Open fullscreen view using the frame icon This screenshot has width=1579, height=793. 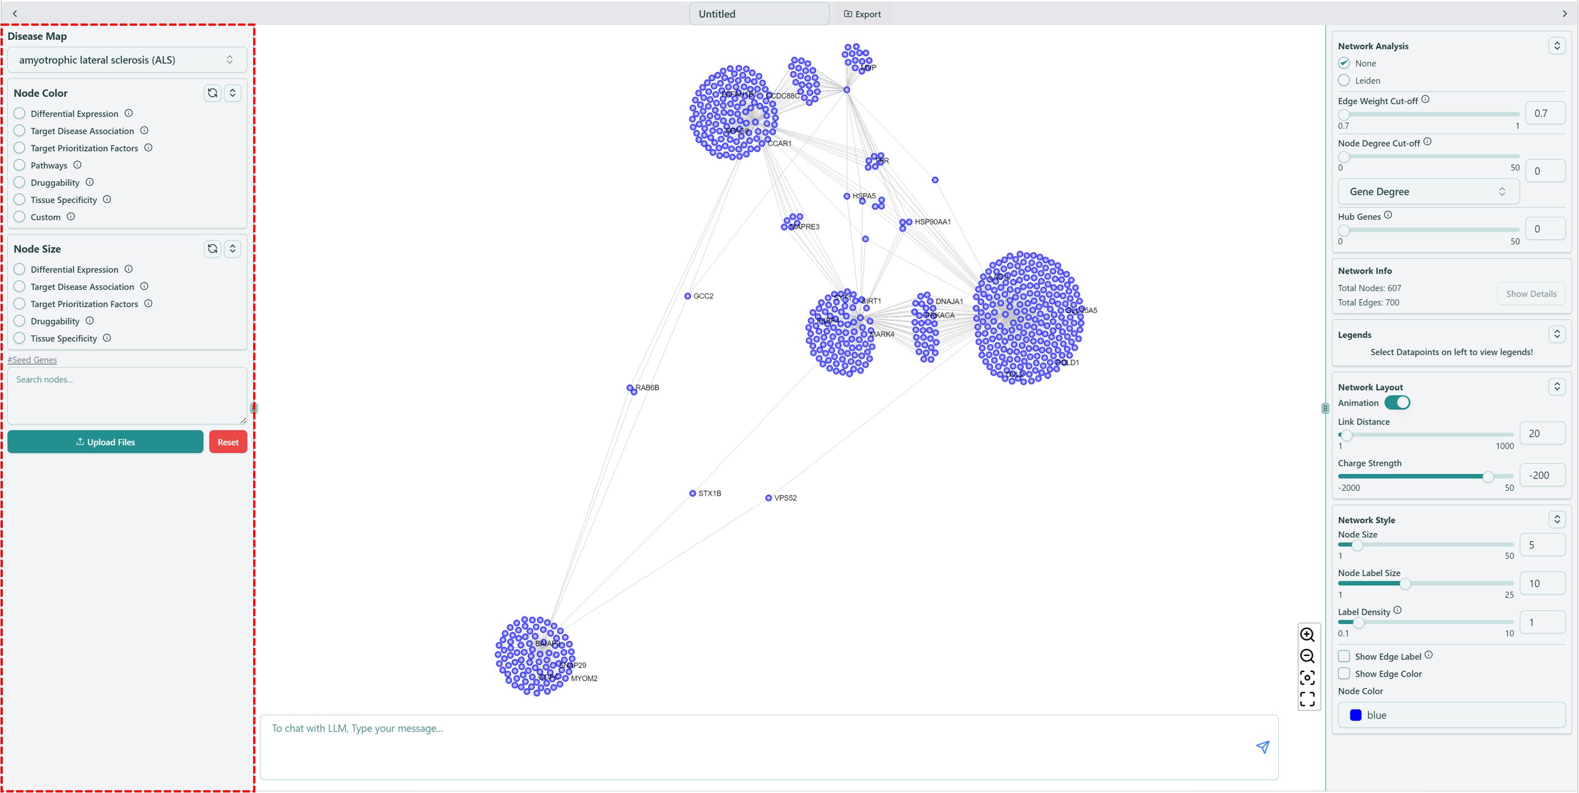point(1307,698)
